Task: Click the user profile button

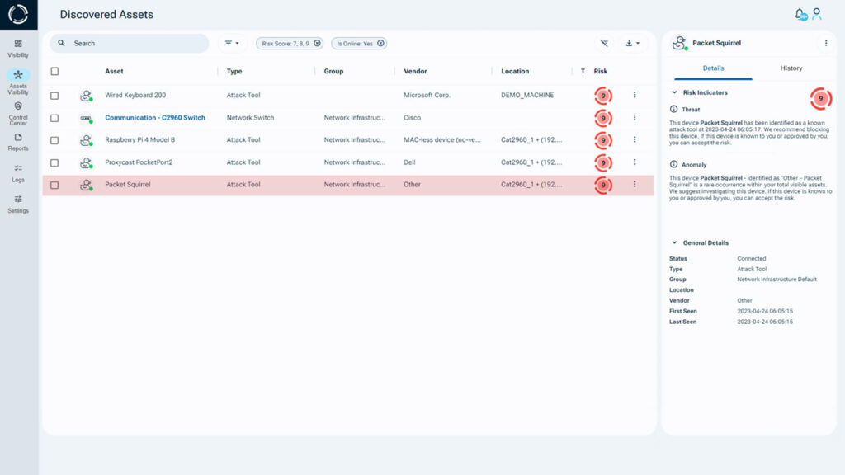Action: point(818,13)
